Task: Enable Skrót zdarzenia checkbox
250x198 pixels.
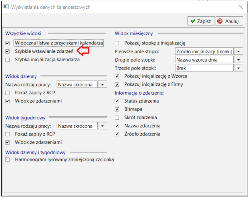Action: (x=117, y=118)
